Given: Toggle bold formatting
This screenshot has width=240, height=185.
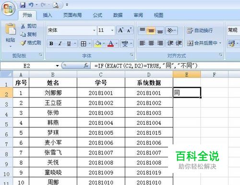Looking at the screenshot, I should coord(51,44).
